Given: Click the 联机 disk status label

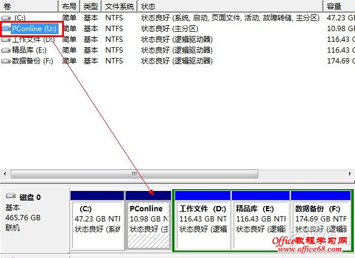Looking at the screenshot, I should point(13,228).
